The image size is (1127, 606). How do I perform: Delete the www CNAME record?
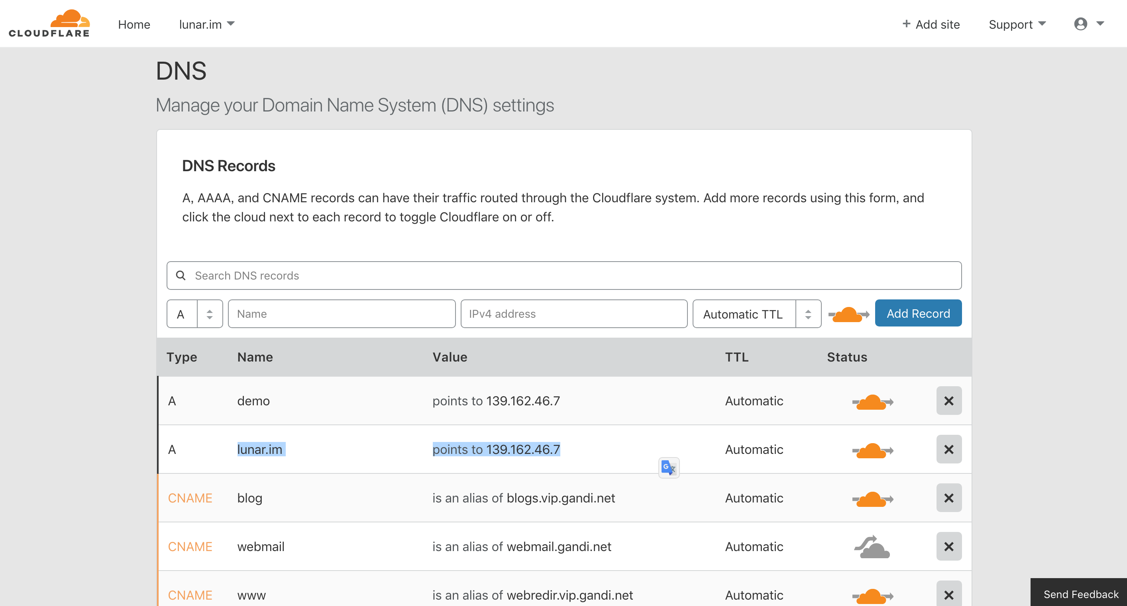coord(949,594)
